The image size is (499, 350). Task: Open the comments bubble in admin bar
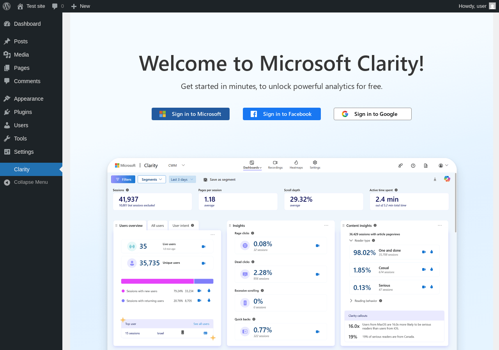pos(58,6)
